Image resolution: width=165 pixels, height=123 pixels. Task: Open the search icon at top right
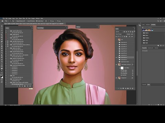[158, 21]
